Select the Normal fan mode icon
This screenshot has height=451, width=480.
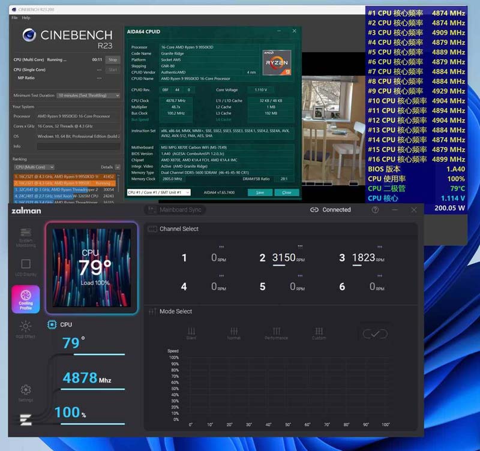coord(234,333)
